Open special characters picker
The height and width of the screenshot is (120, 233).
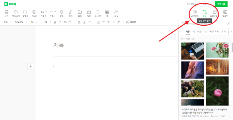114,22
